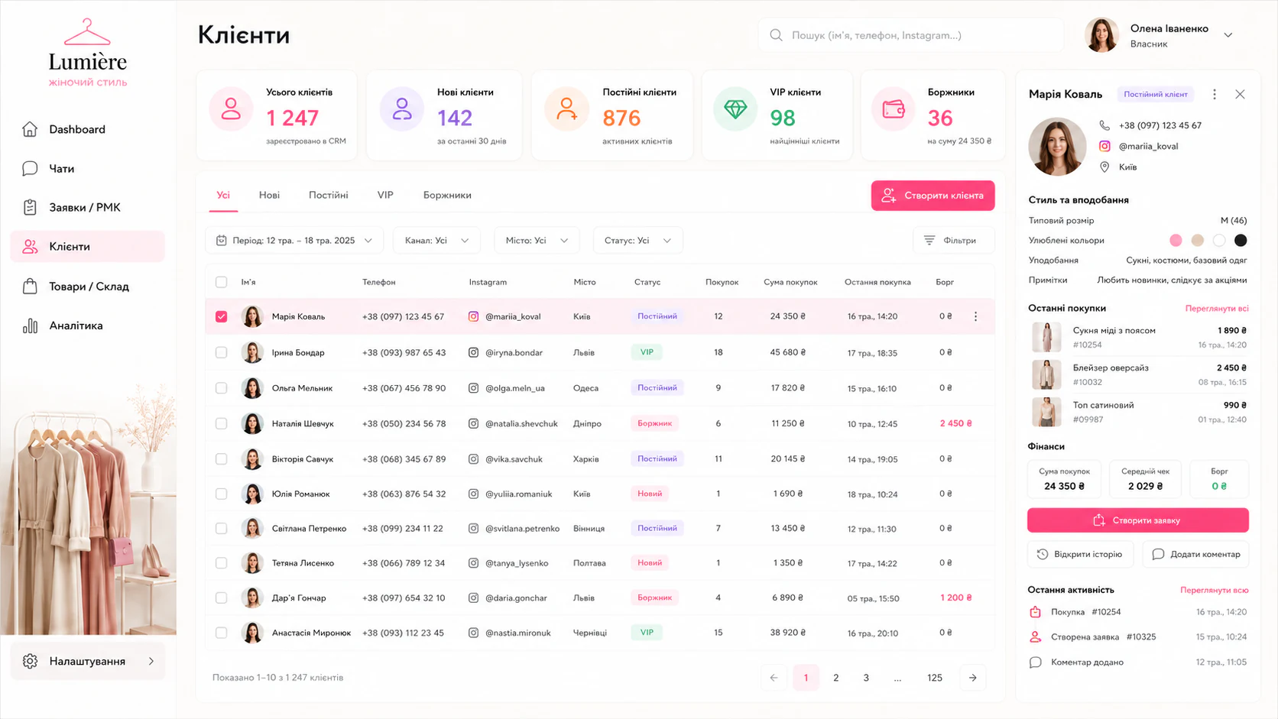Screen dimensions: 1278x719
Task: Select the pink favorite color swatch
Action: [x=1176, y=241]
